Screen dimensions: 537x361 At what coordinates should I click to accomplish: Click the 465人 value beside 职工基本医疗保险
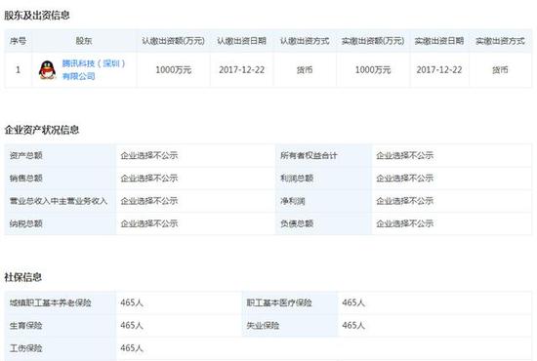tap(353, 302)
